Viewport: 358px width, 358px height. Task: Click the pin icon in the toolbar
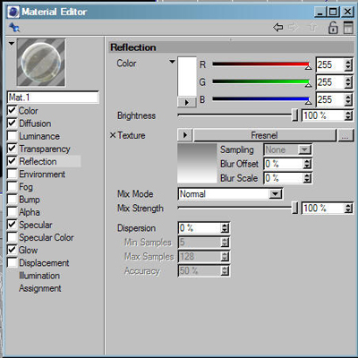click(x=14, y=28)
